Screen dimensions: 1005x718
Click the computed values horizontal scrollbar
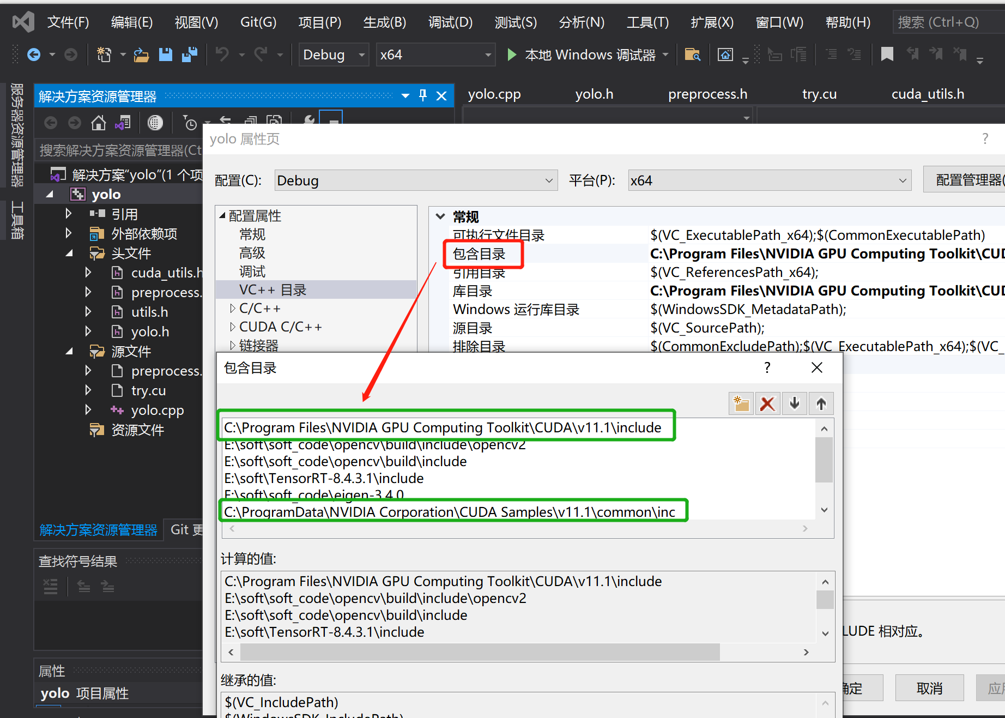(x=480, y=652)
